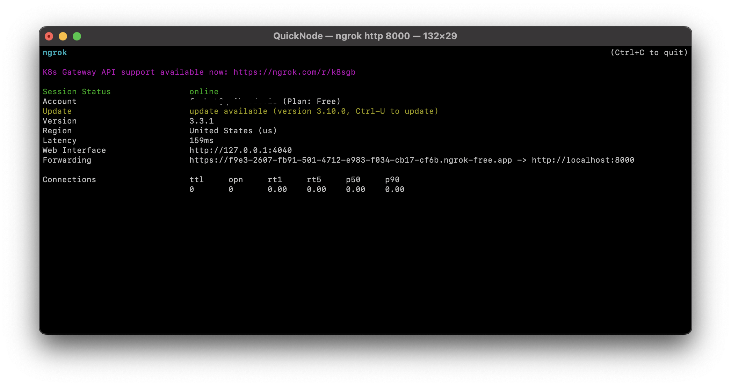The width and height of the screenshot is (731, 386).
Task: Click the 'ttl' column header
Action: tap(196, 180)
